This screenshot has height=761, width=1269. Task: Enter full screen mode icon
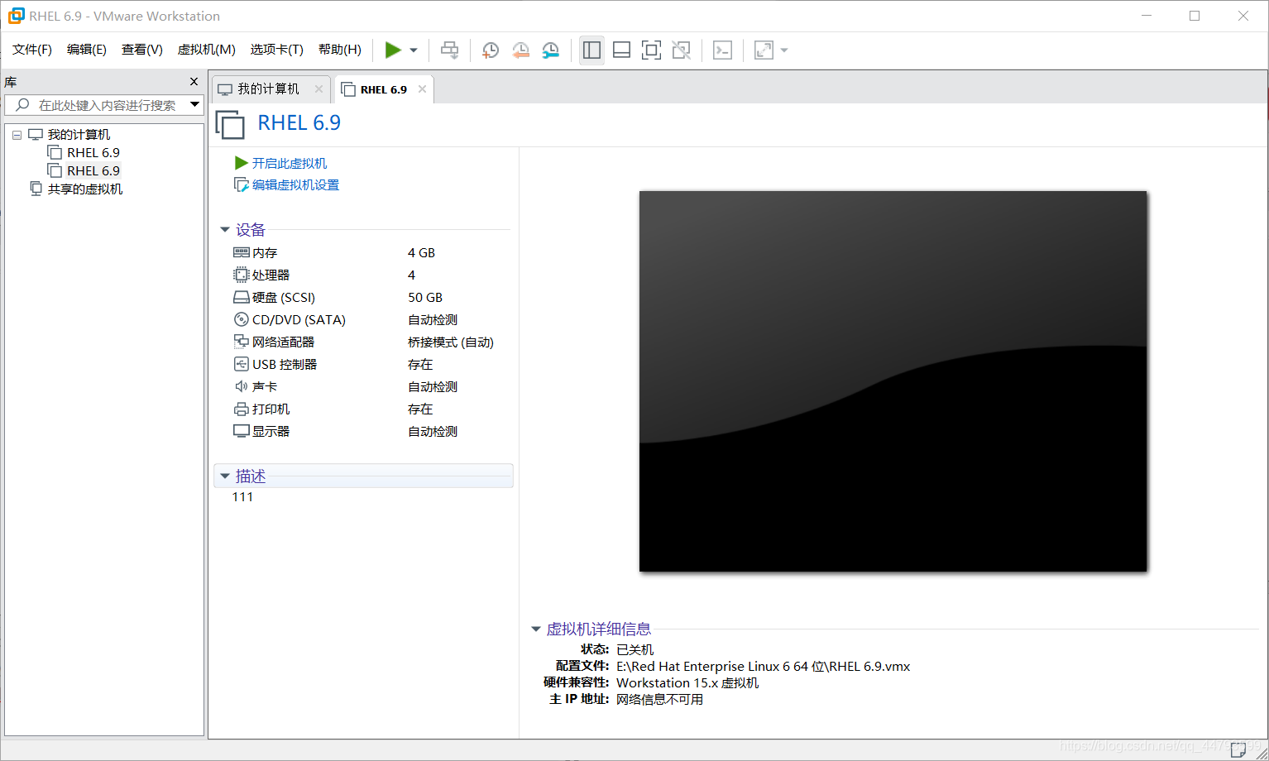tap(651, 50)
